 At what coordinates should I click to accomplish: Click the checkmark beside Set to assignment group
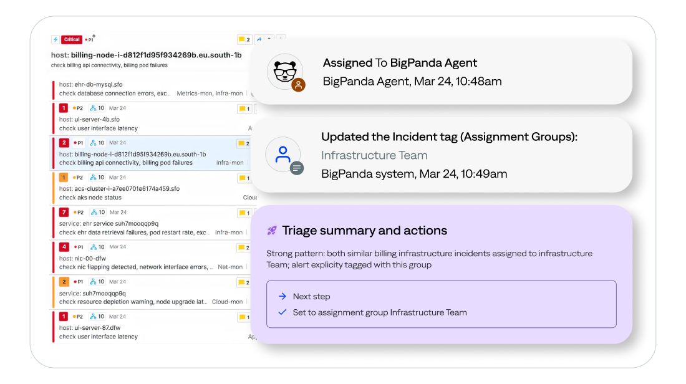tap(282, 312)
